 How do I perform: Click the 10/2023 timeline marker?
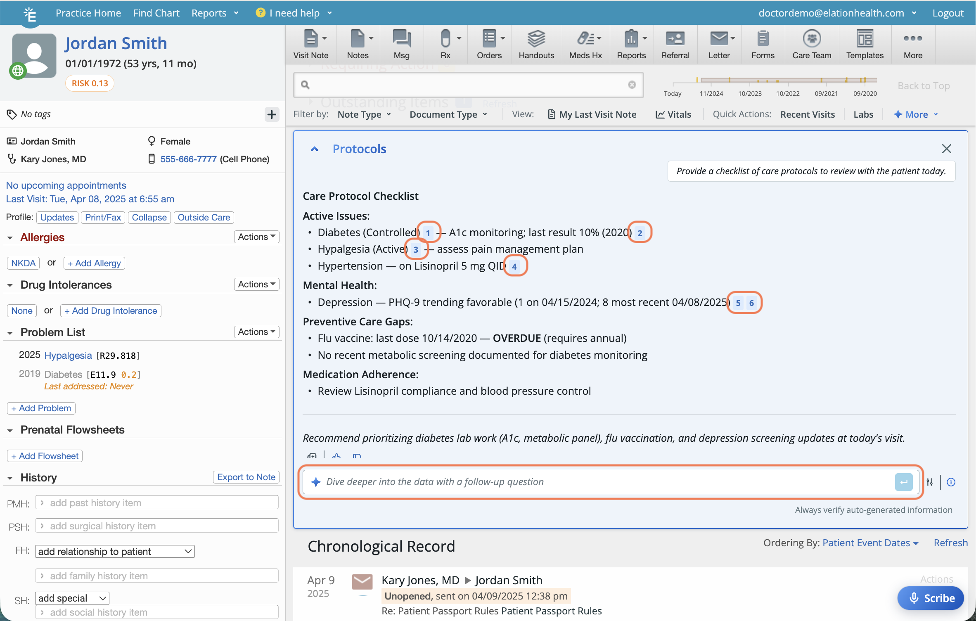tap(750, 93)
